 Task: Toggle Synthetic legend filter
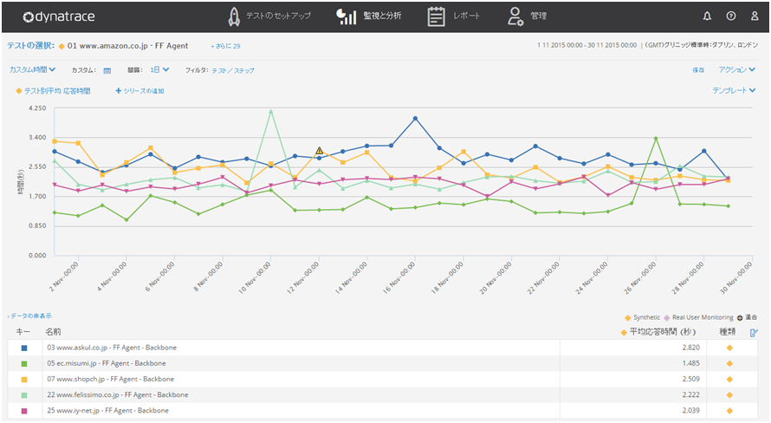(643, 318)
